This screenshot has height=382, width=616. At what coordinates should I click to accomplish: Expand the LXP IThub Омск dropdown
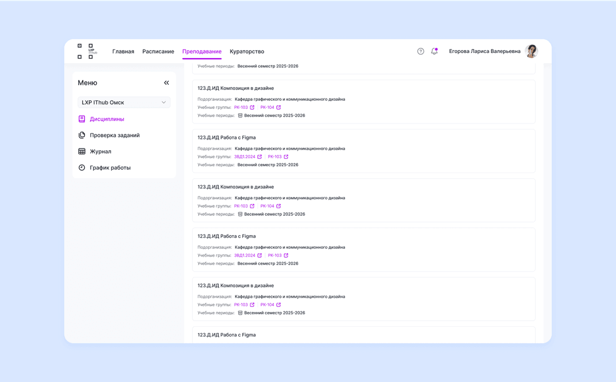(x=124, y=102)
